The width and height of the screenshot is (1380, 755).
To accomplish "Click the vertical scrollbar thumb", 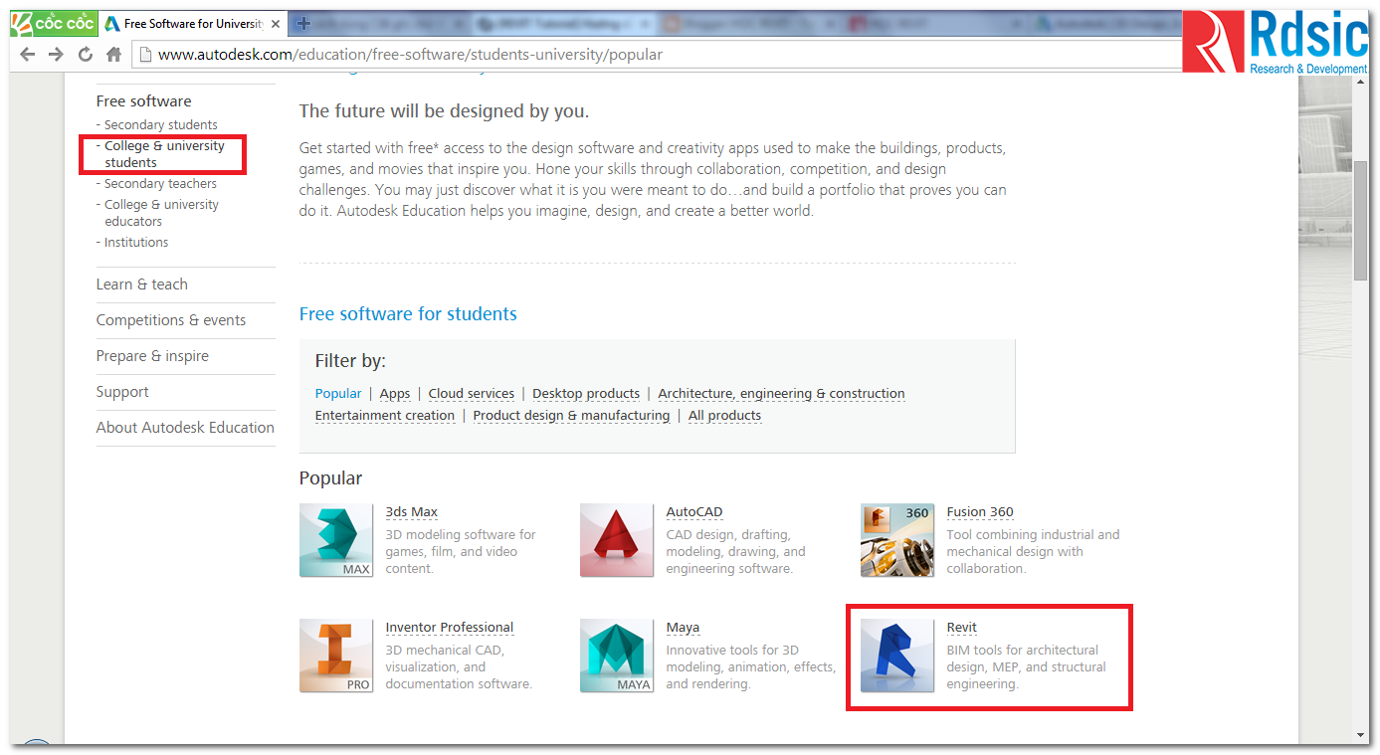I will coord(1360,219).
